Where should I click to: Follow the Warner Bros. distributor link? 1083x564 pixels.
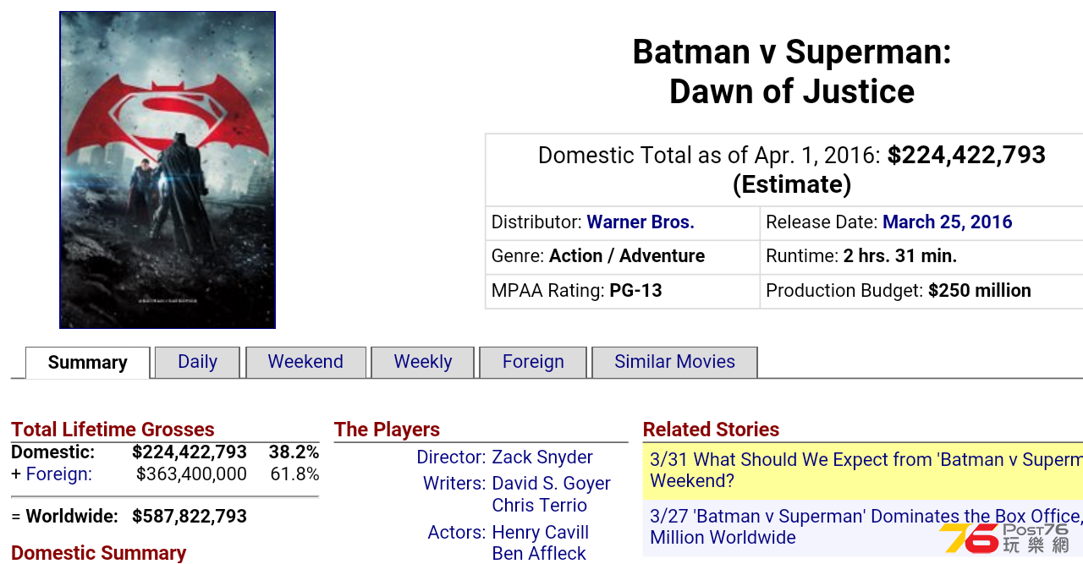click(x=640, y=222)
